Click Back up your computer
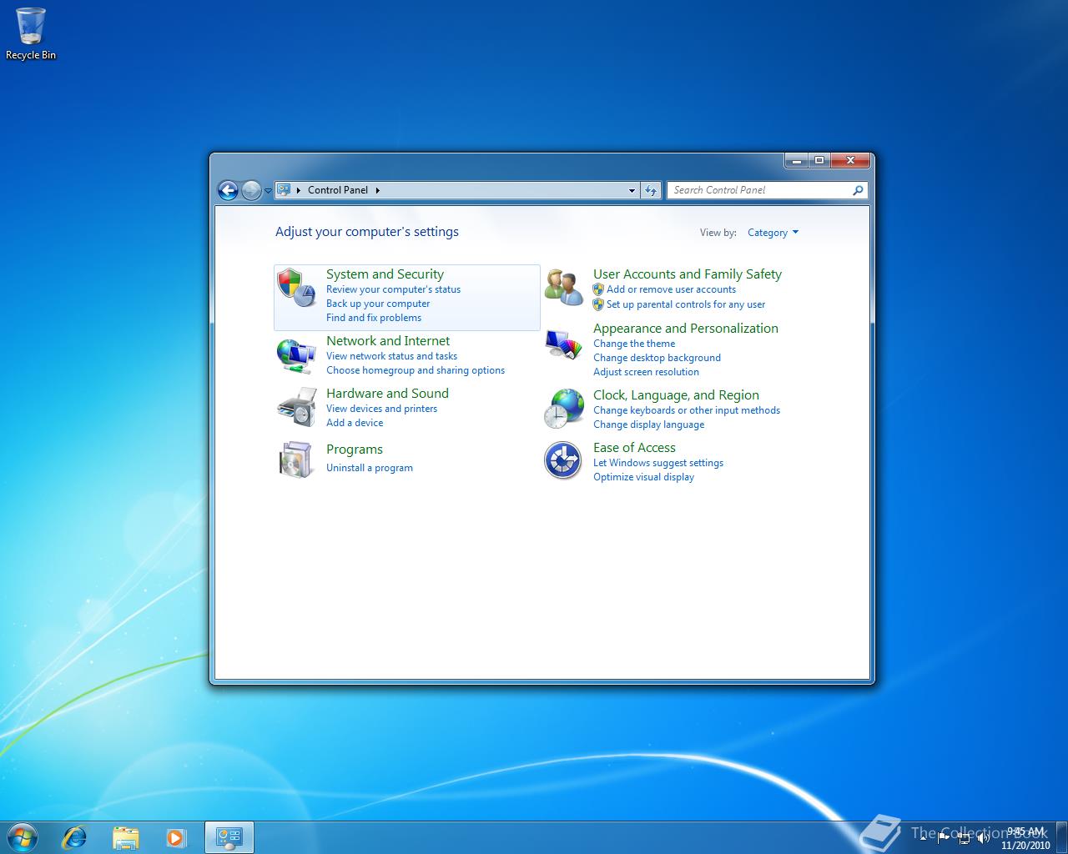 378,304
